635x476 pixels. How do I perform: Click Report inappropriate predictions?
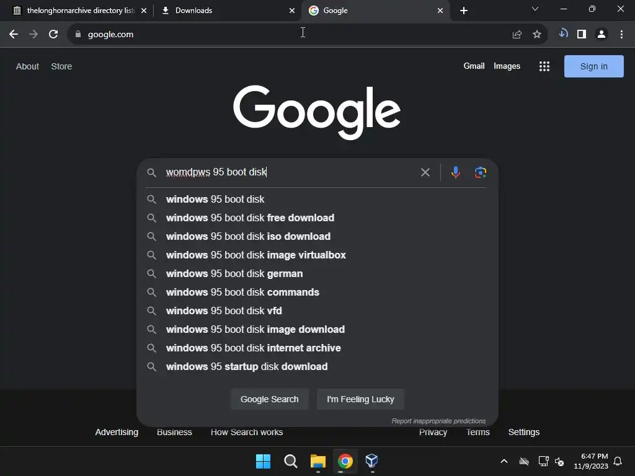[x=438, y=421]
